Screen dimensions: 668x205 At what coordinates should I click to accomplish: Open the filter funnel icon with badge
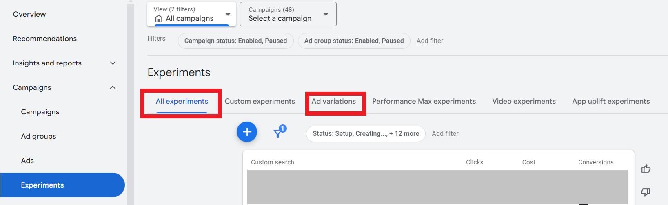(280, 132)
